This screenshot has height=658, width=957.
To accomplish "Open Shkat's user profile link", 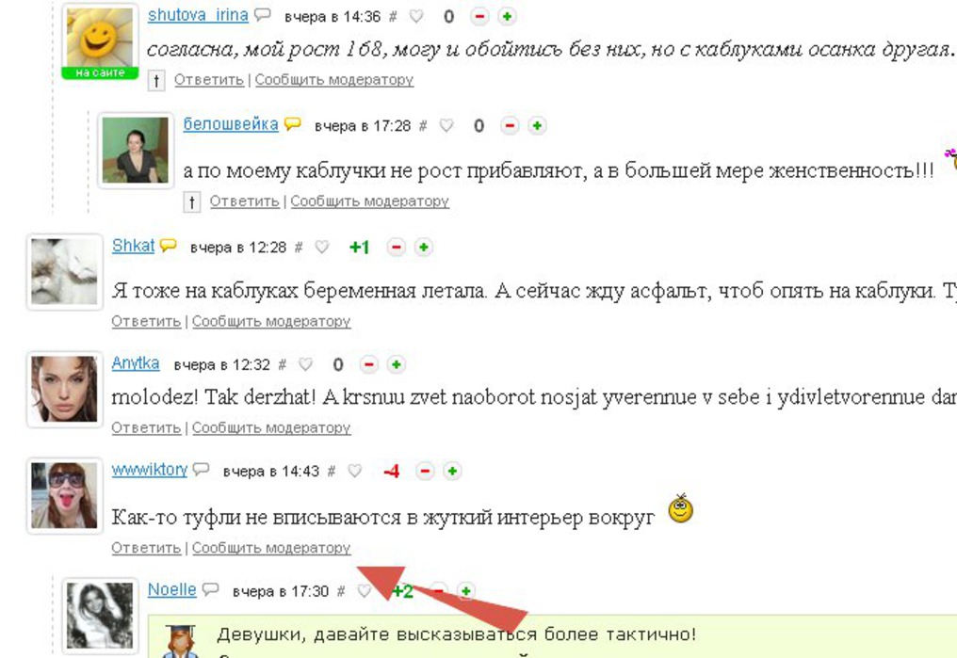I will [x=133, y=246].
